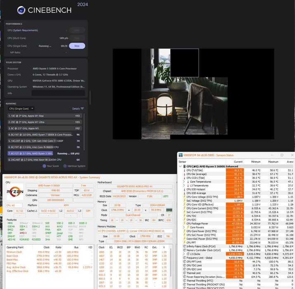Select the Intel Core i9-9880H ranking entry

45,147
